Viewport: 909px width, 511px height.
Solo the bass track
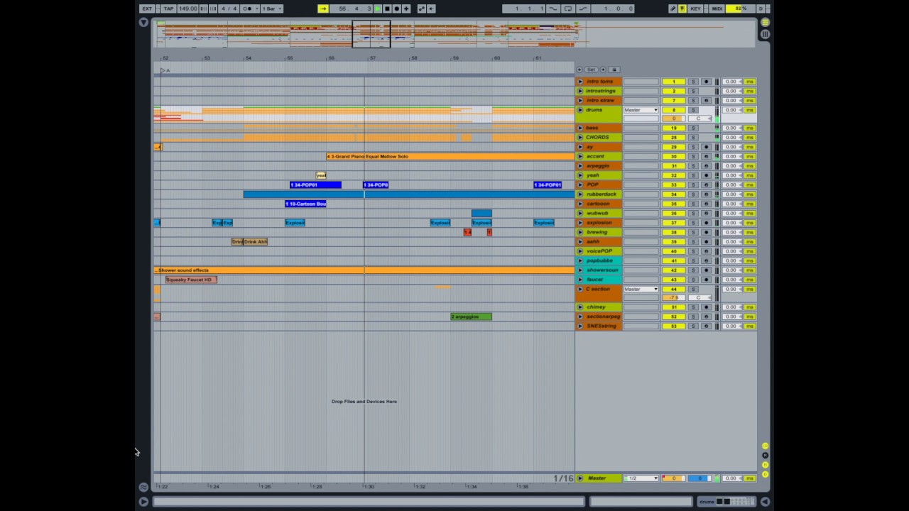coord(693,128)
